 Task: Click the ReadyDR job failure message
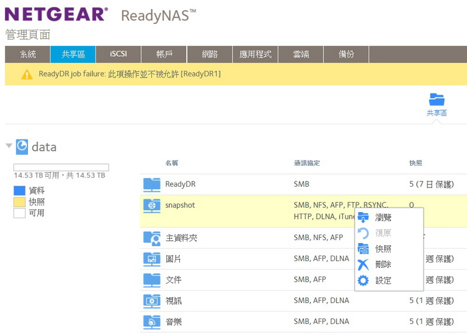pyautogui.click(x=130, y=74)
